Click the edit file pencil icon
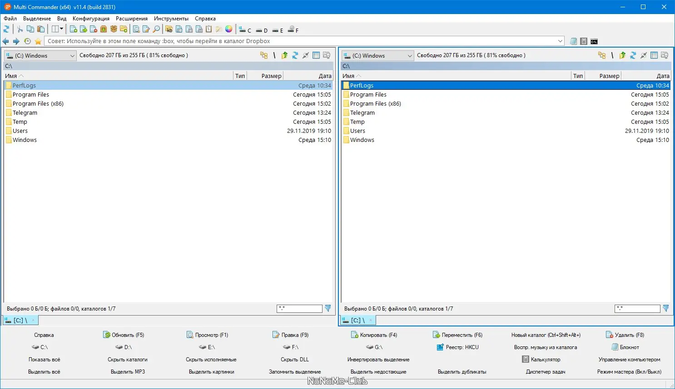The image size is (675, 389). 146,29
